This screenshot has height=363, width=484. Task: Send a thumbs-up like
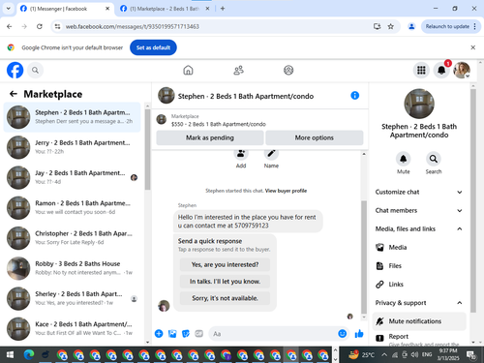(359, 334)
